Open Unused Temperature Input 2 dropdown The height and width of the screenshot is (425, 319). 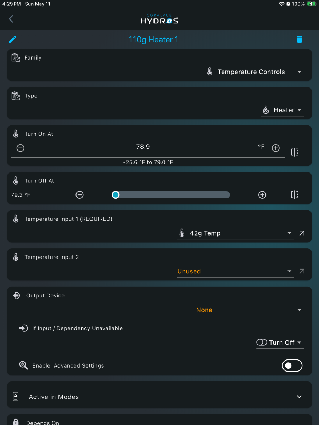(236, 272)
